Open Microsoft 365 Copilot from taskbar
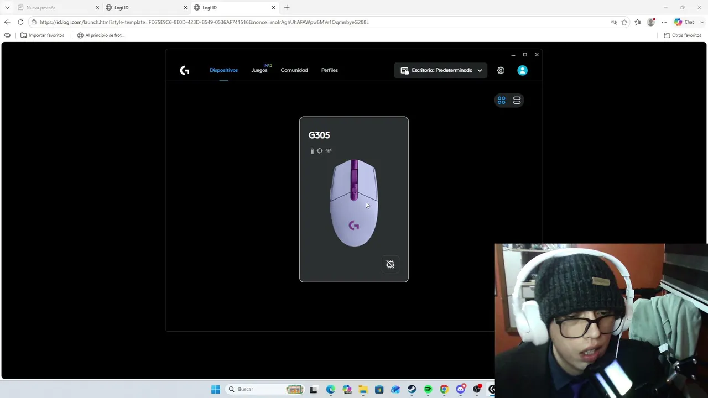Viewport: 708px width, 398px height. (x=347, y=389)
